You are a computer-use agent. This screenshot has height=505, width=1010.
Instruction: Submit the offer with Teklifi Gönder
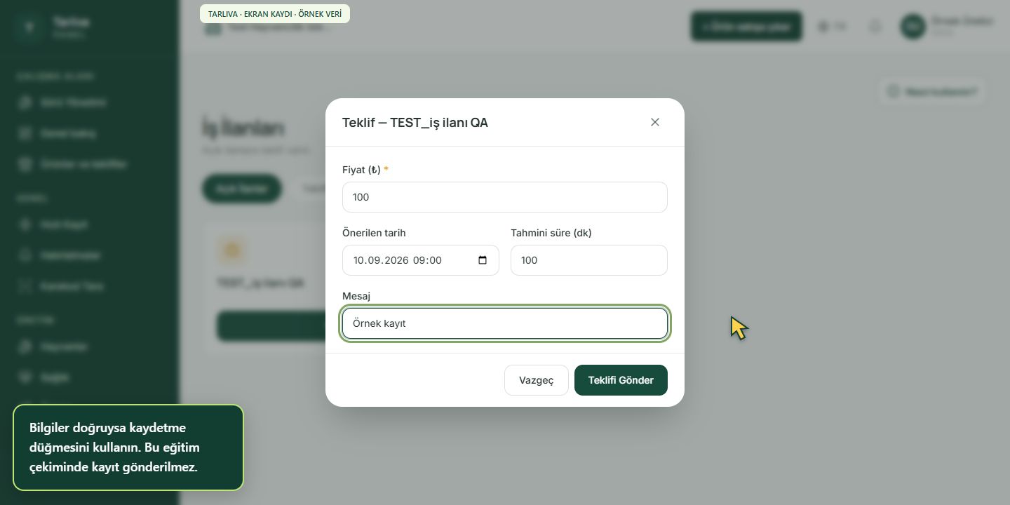tap(621, 380)
